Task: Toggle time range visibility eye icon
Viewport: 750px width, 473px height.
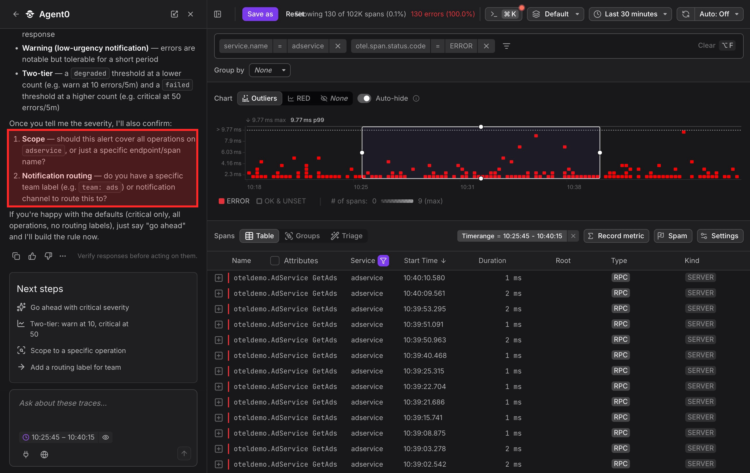Action: pos(106,437)
